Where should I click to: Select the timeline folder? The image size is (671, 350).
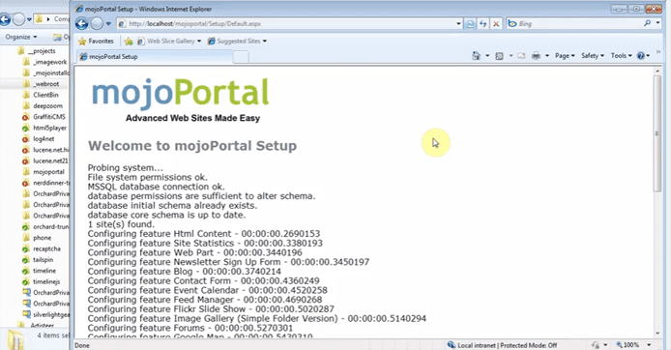pyautogui.click(x=40, y=271)
